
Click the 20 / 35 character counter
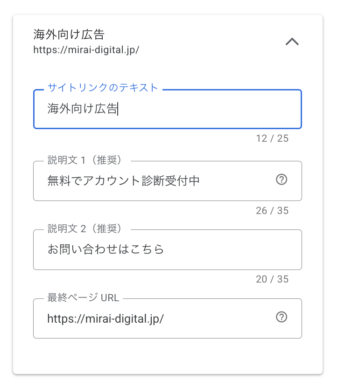272,279
